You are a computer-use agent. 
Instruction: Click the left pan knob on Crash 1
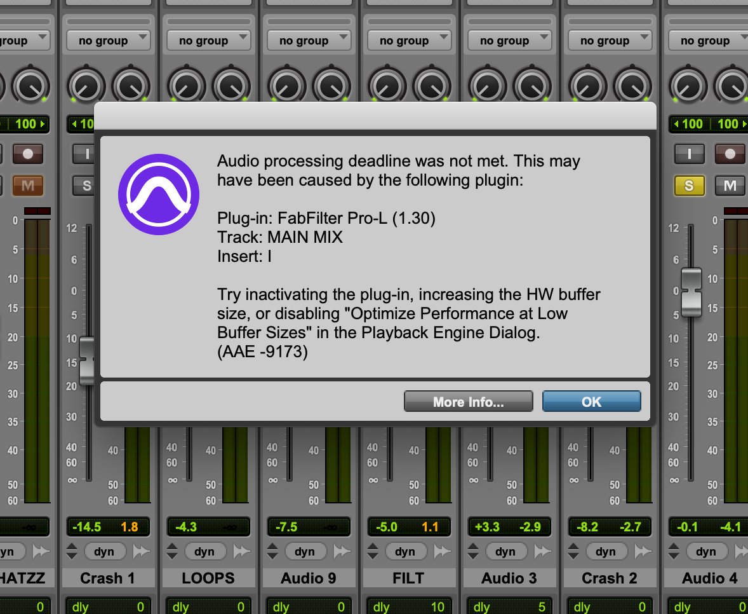pyautogui.click(x=86, y=86)
